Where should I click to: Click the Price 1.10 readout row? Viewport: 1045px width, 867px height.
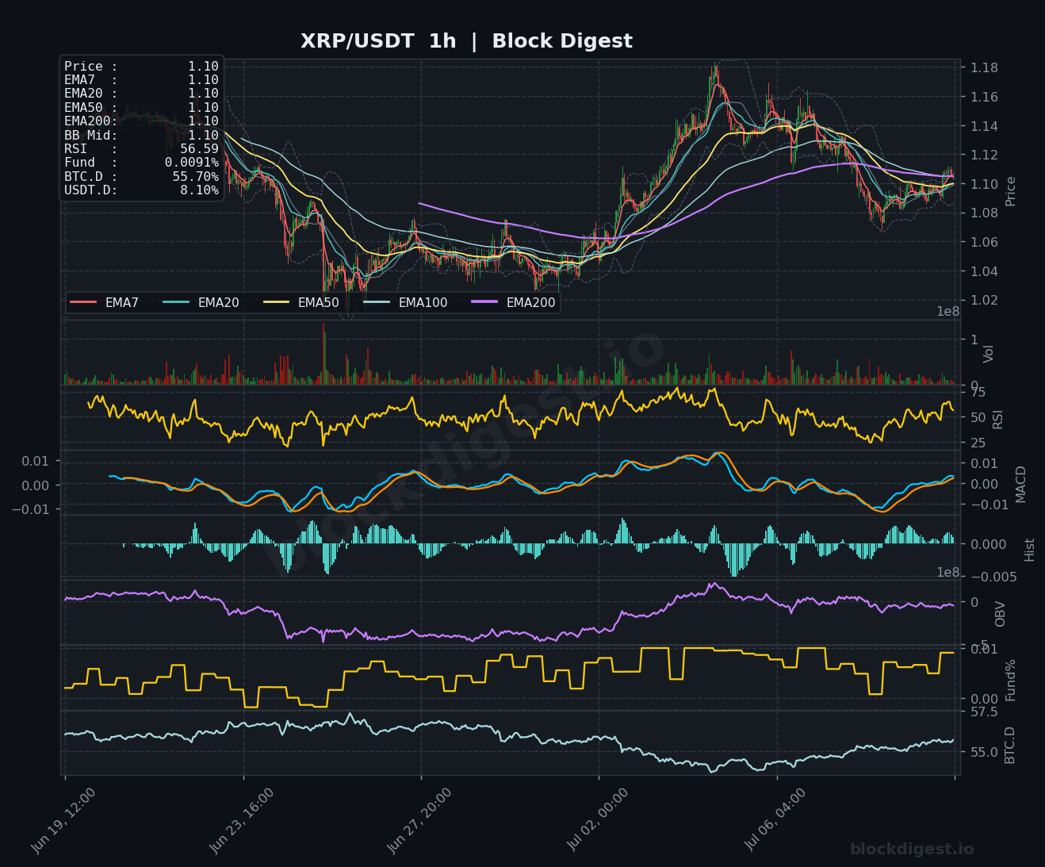[x=141, y=67]
